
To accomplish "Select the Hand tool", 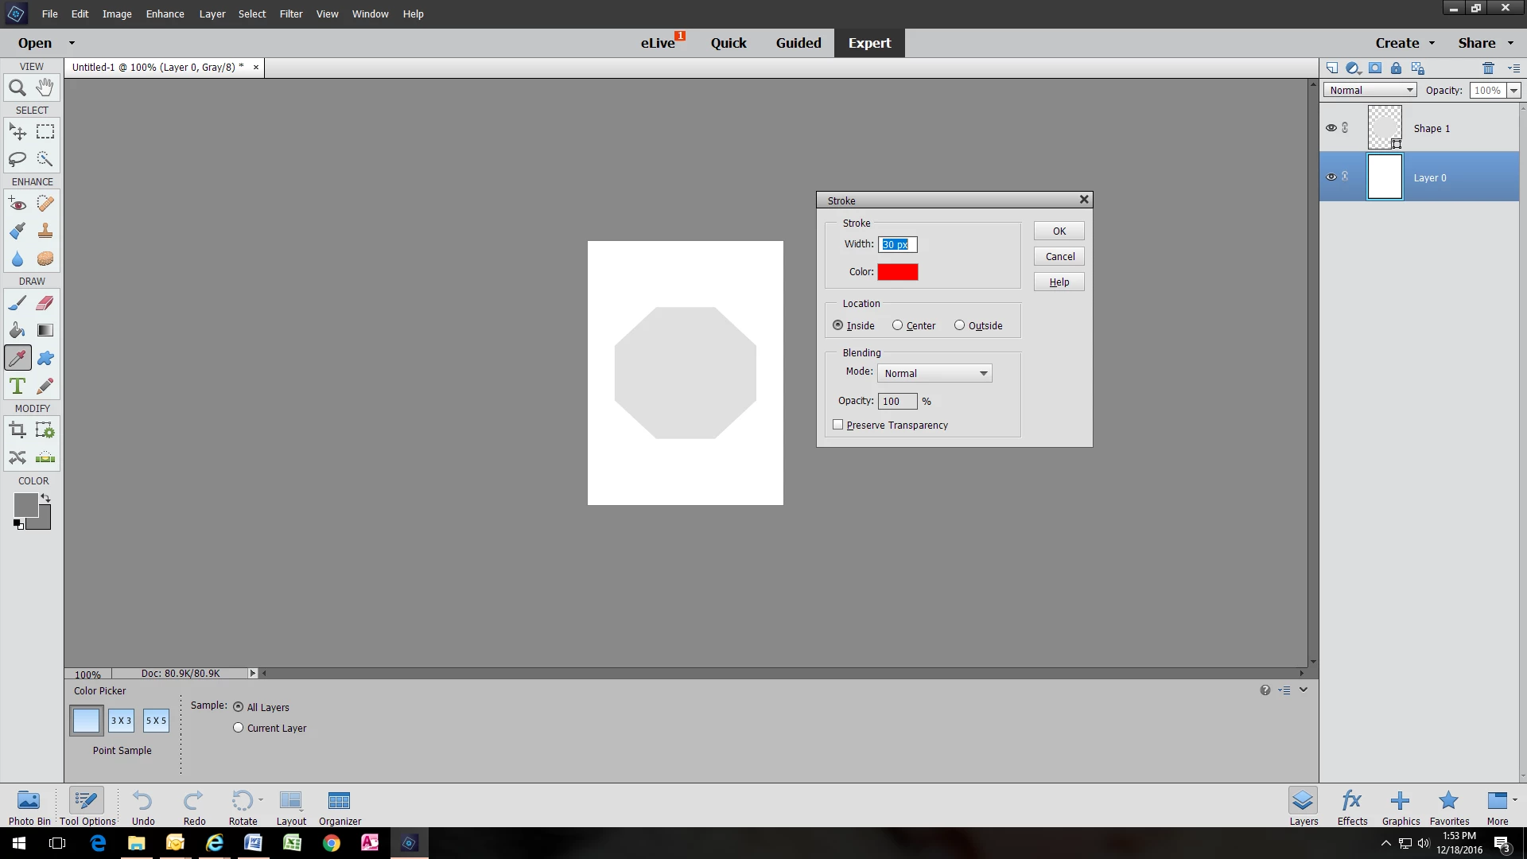I will (45, 87).
